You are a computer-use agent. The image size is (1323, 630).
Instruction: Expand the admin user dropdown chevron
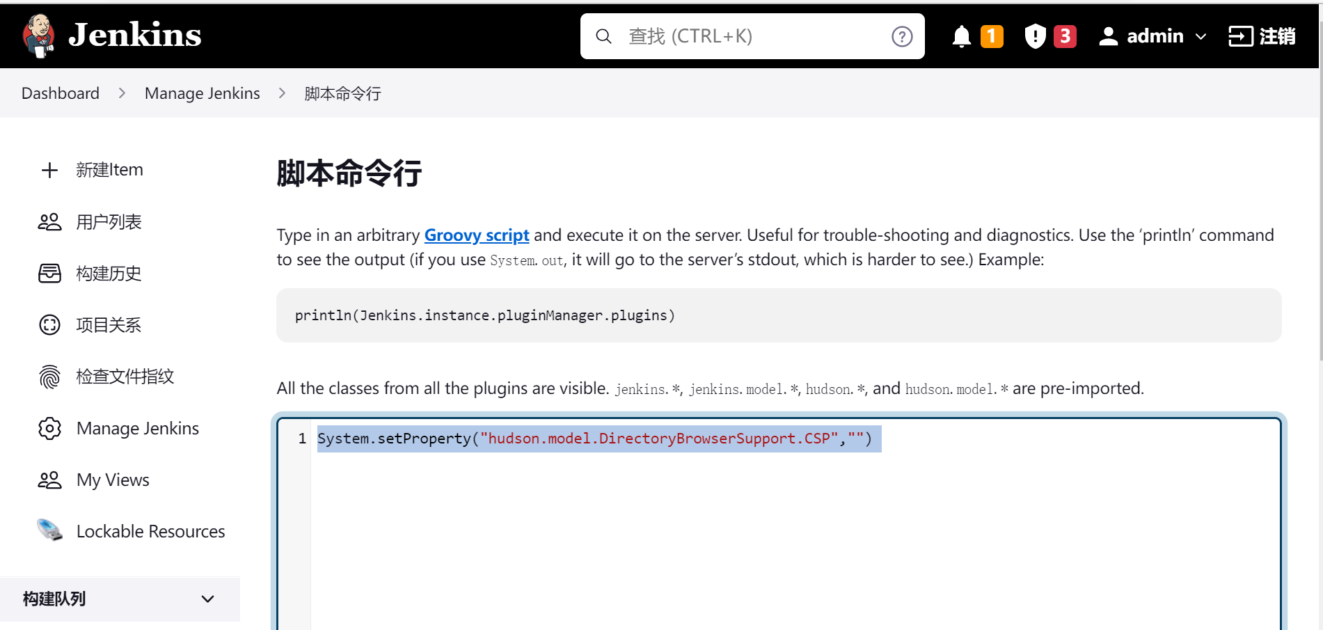pos(1201,37)
